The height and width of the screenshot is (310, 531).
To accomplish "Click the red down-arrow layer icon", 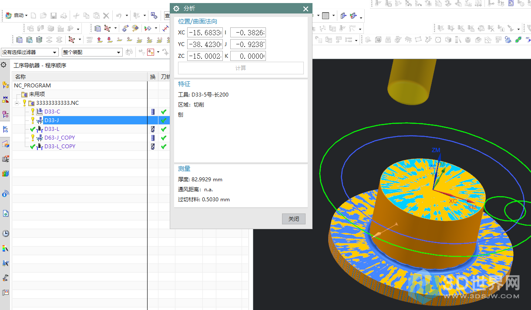I will click(109, 40).
